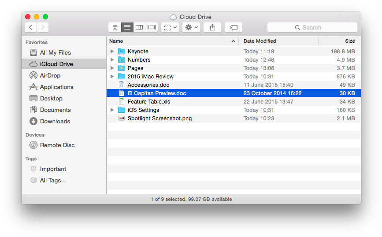This screenshot has height=237, width=382.
Task: Switch to Cover Flow view
Action: click(152, 27)
